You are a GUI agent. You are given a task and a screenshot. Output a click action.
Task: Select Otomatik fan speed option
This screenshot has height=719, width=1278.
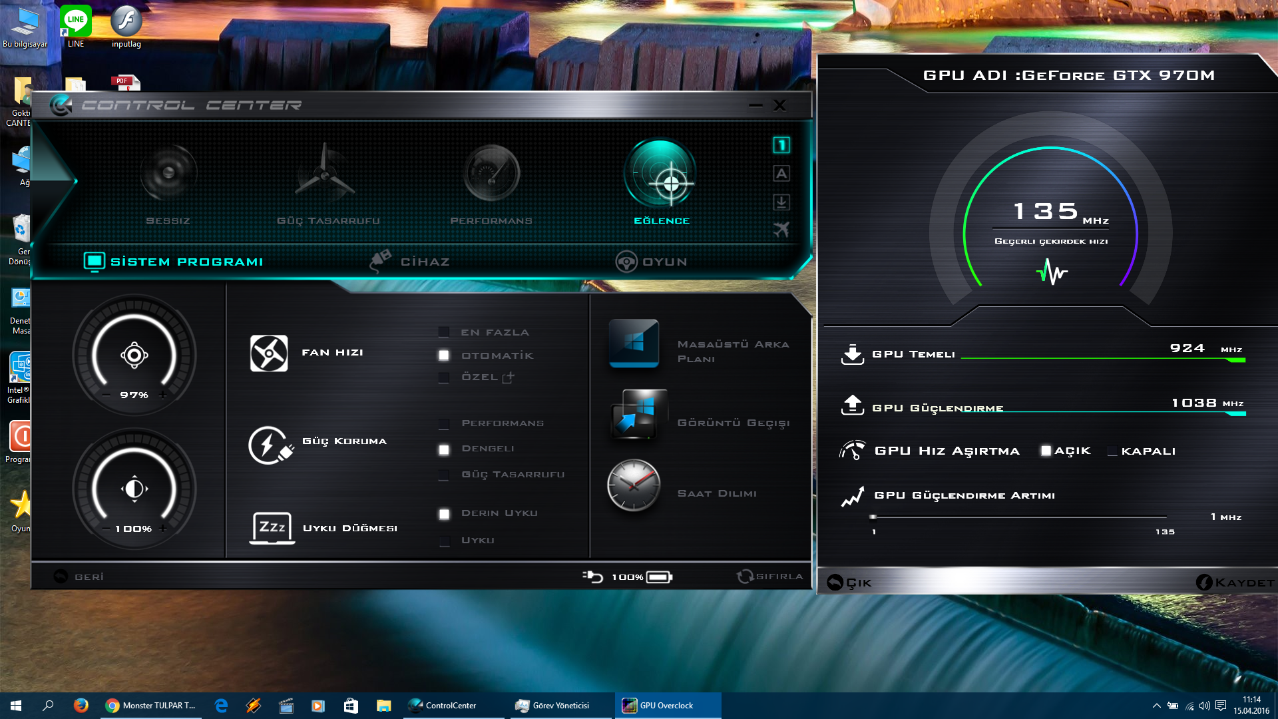tap(444, 356)
